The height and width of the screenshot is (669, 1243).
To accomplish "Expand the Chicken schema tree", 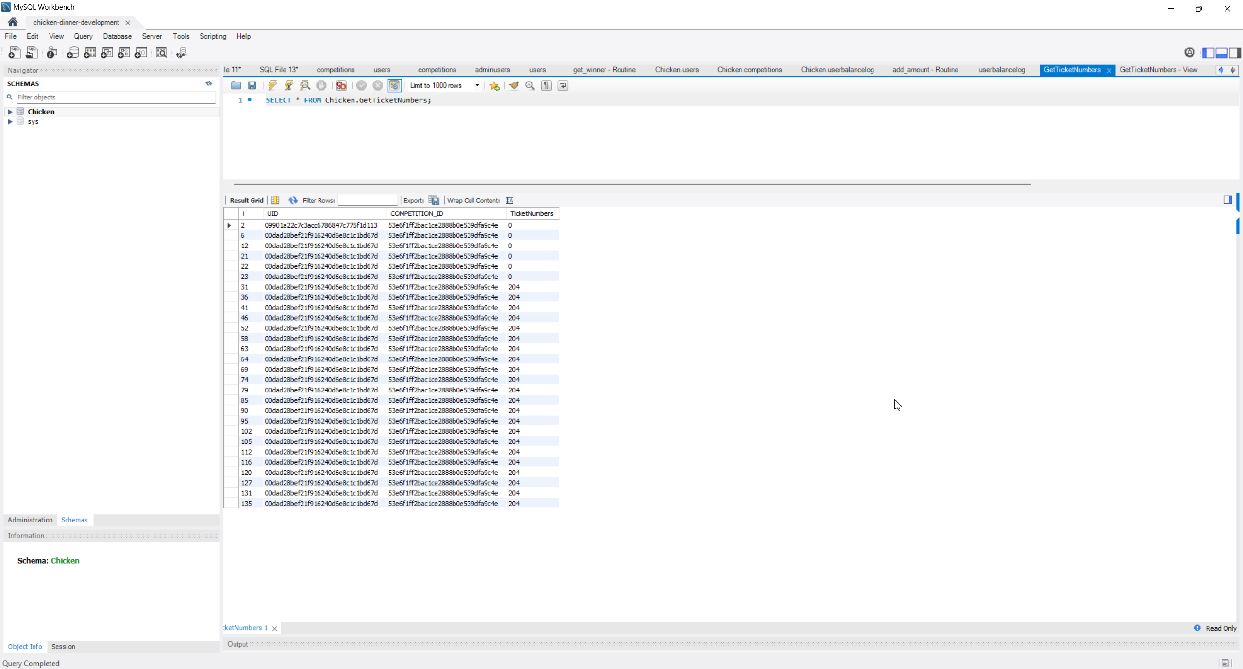I will [10, 112].
